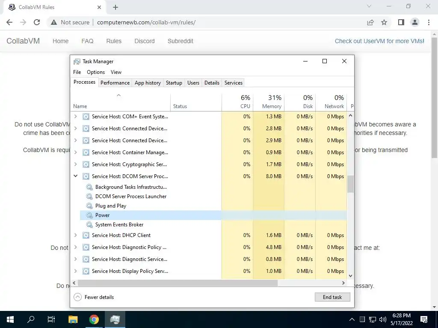Click the Service Host: COM+ Event System gear icon
438x328 pixels.
[86, 117]
